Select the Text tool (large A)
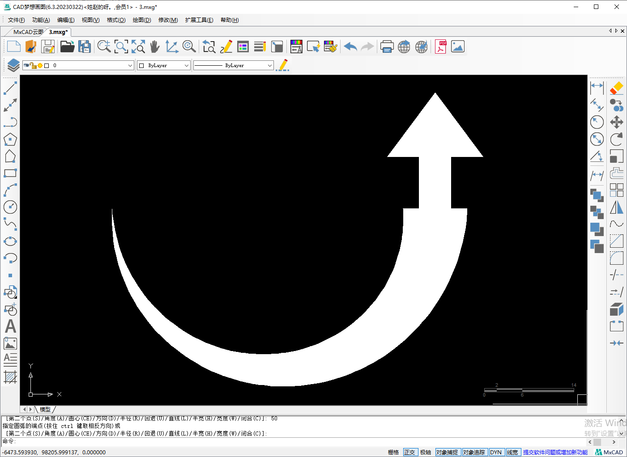Image resolution: width=627 pixels, height=457 pixels. [10, 326]
